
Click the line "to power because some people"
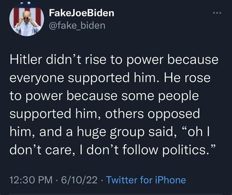pyautogui.click(x=104, y=96)
